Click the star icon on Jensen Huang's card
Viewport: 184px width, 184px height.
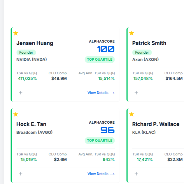click(x=16, y=33)
